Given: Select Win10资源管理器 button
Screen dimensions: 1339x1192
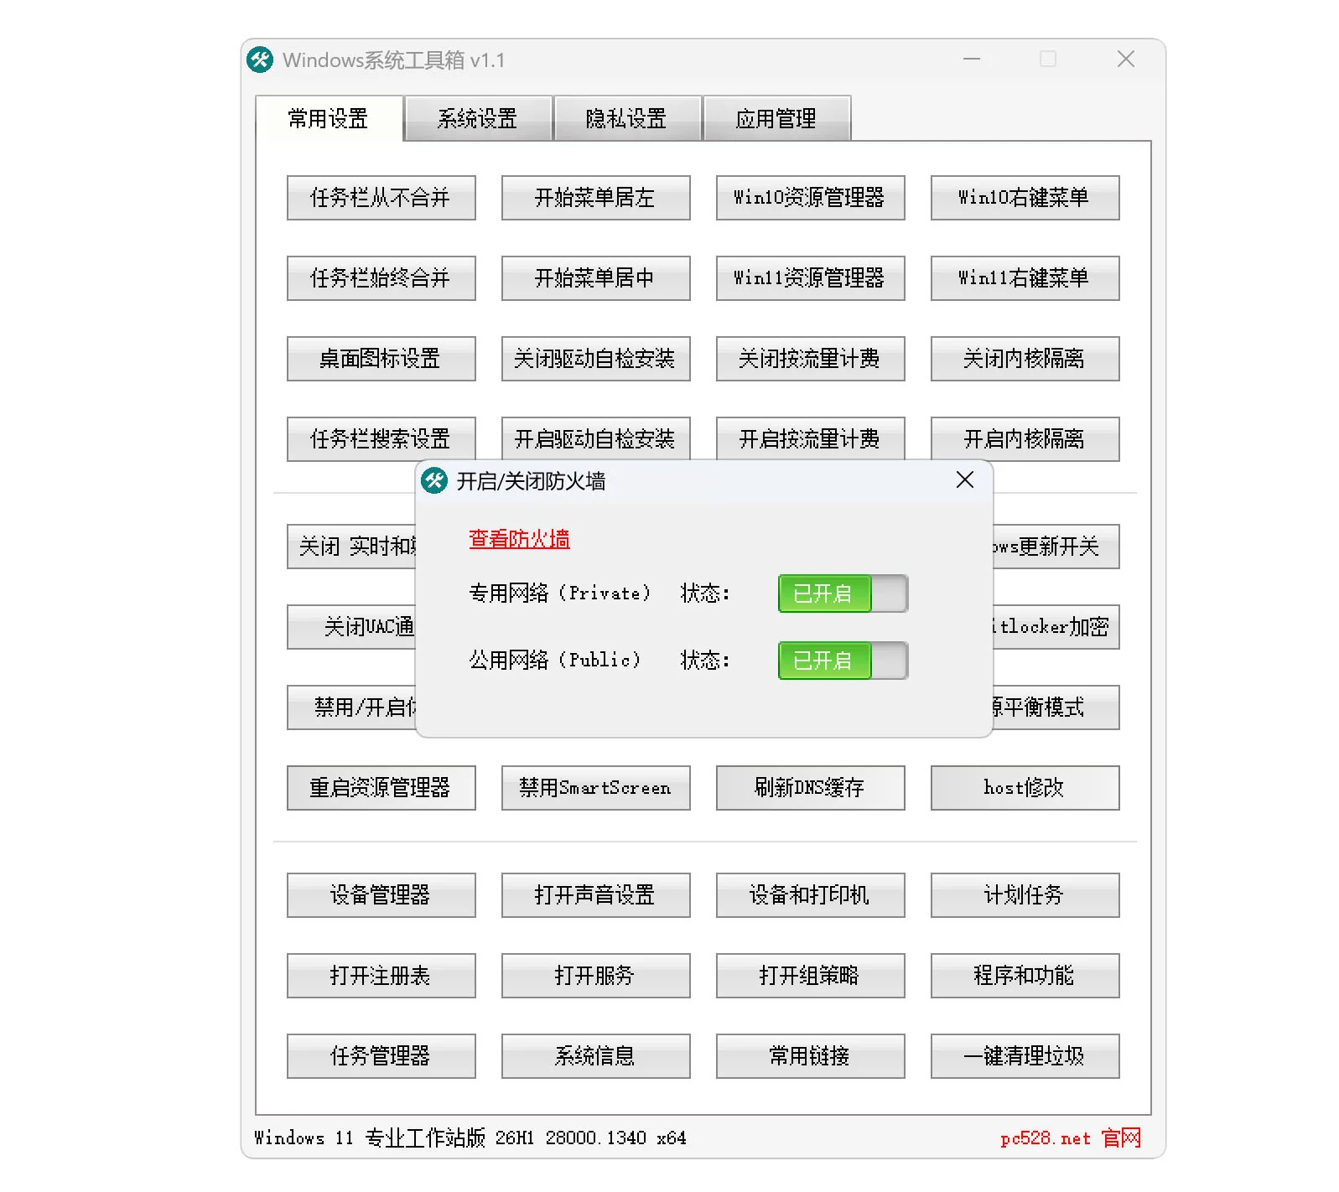Looking at the screenshot, I should (811, 198).
